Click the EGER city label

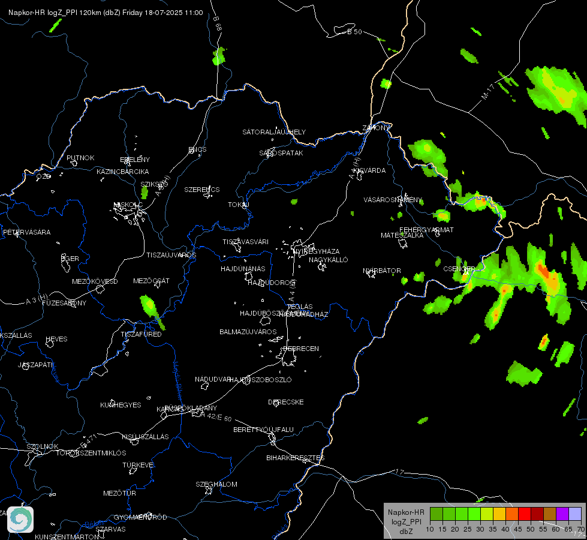tap(70, 259)
